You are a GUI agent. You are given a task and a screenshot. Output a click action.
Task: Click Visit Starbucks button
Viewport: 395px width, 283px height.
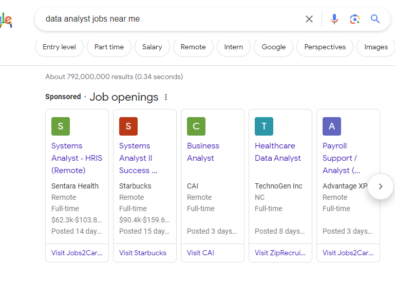pyautogui.click(x=145, y=253)
